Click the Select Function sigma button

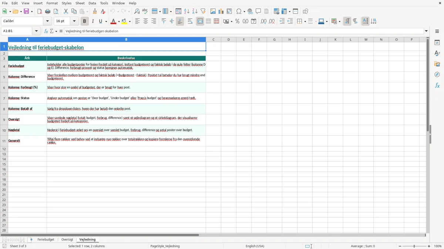tap(52, 31)
